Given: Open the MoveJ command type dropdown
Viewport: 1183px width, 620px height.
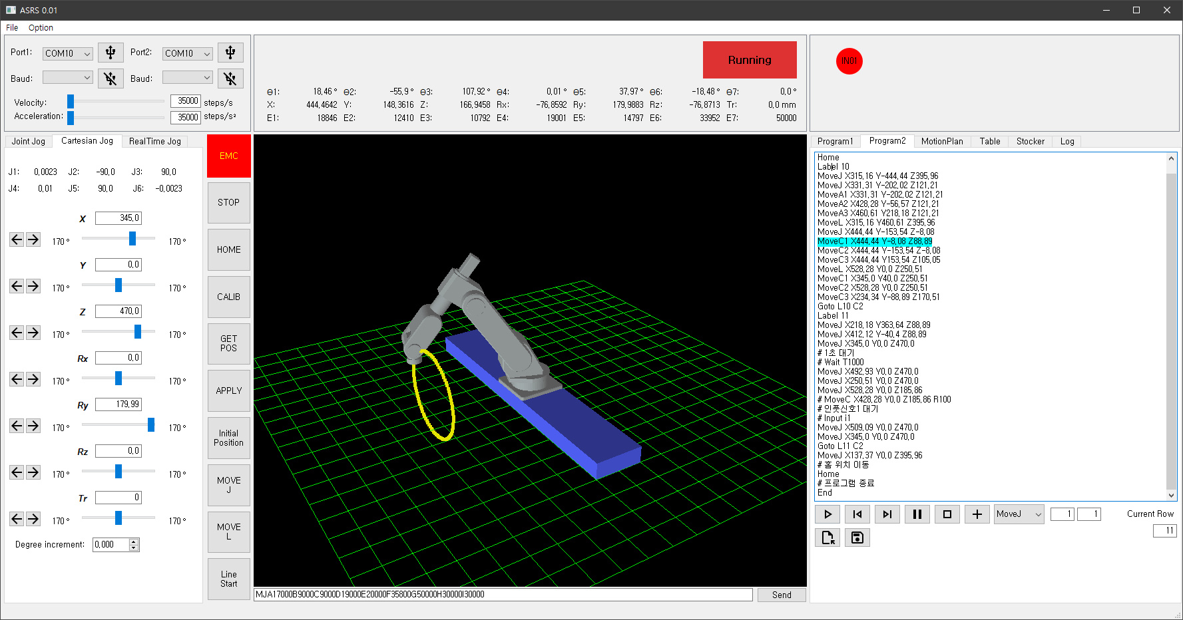Looking at the screenshot, I should (x=1019, y=514).
